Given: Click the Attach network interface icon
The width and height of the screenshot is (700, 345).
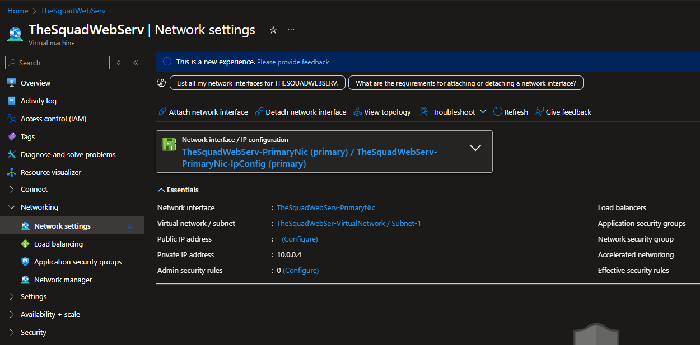Looking at the screenshot, I should 162,112.
